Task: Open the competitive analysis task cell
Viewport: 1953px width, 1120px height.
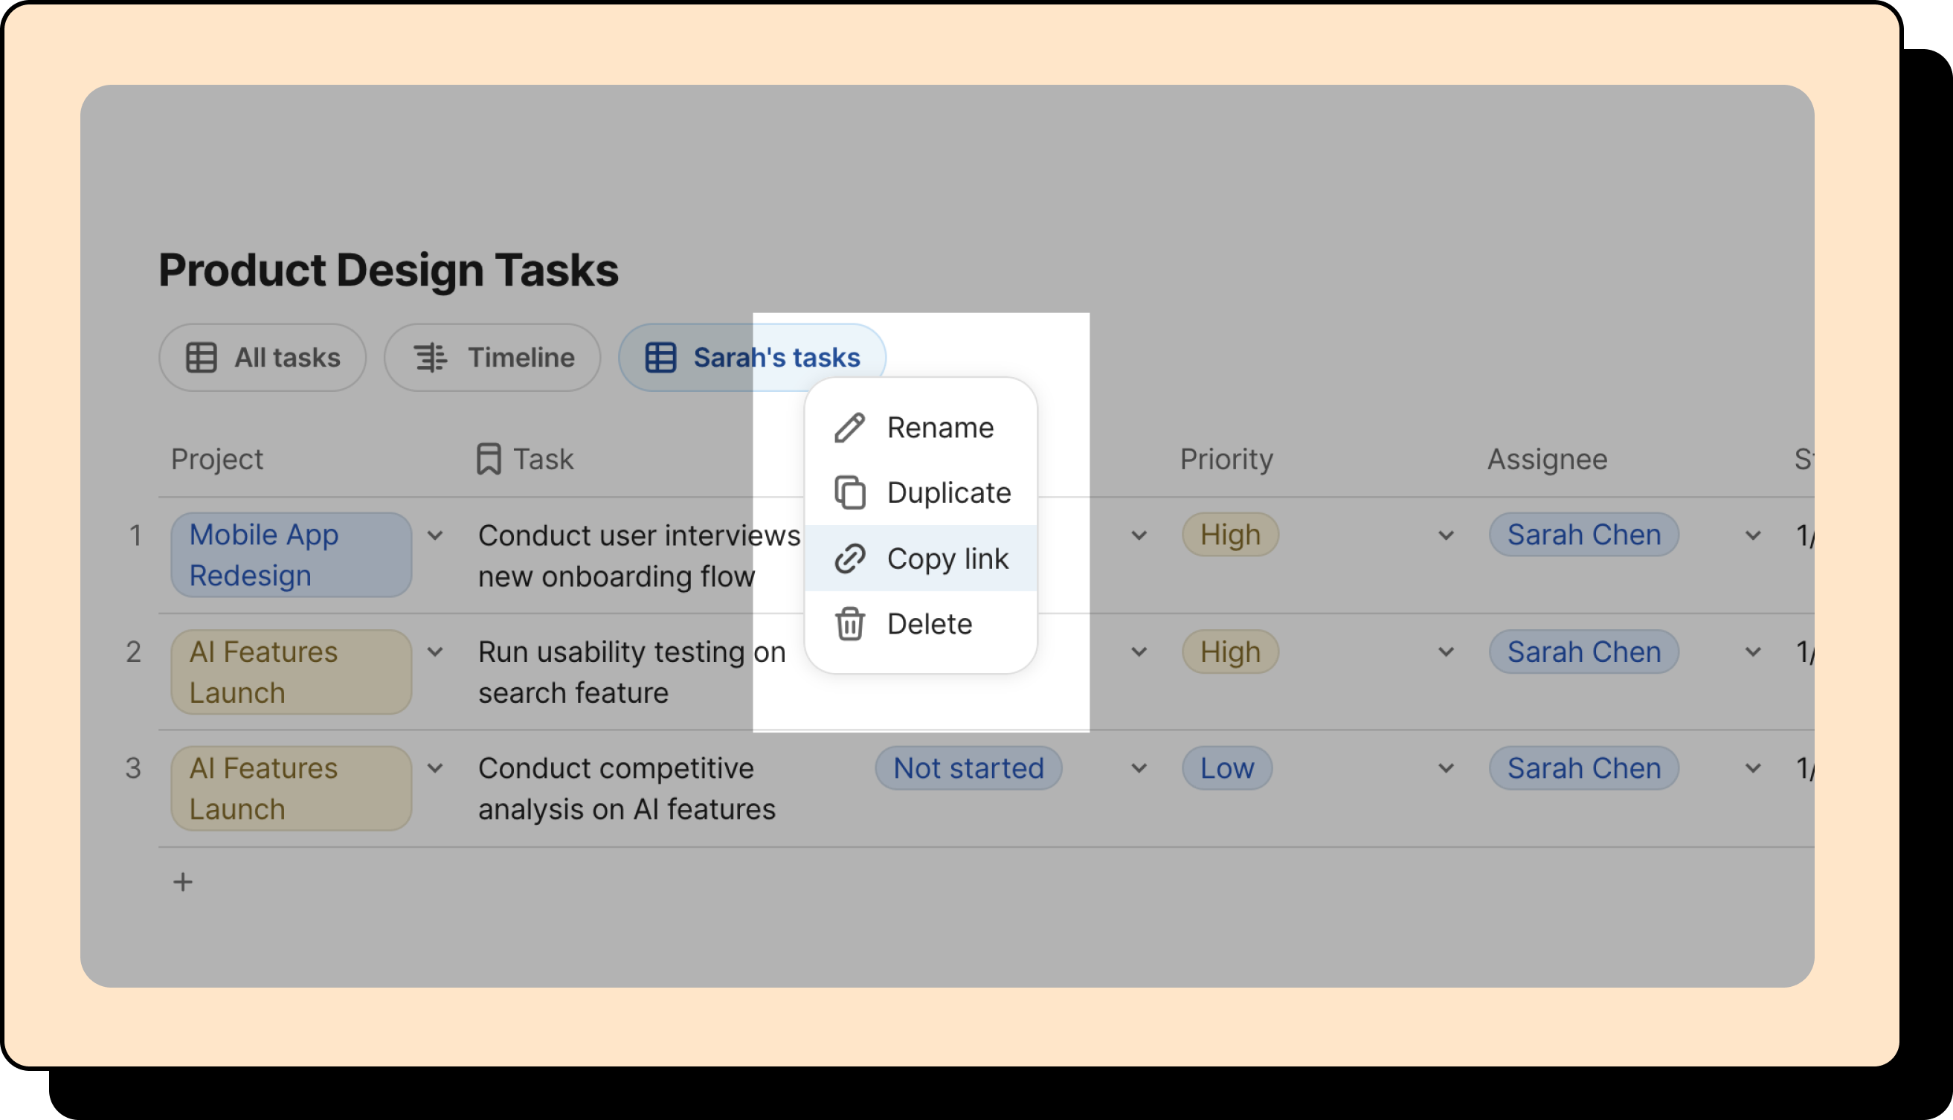Action: point(626,788)
